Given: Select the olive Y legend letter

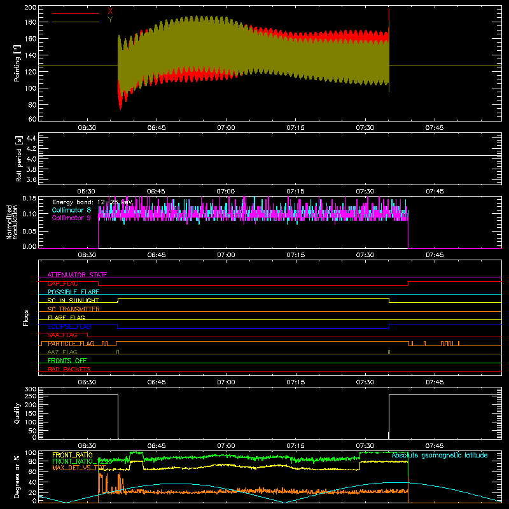Looking at the screenshot, I should [x=110, y=20].
